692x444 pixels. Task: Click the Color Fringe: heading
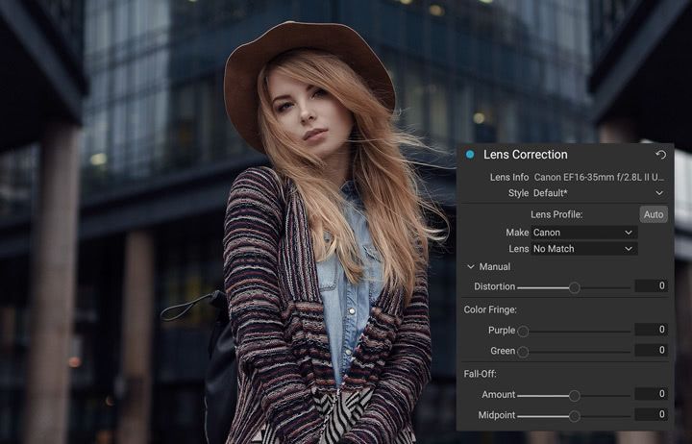(490, 309)
